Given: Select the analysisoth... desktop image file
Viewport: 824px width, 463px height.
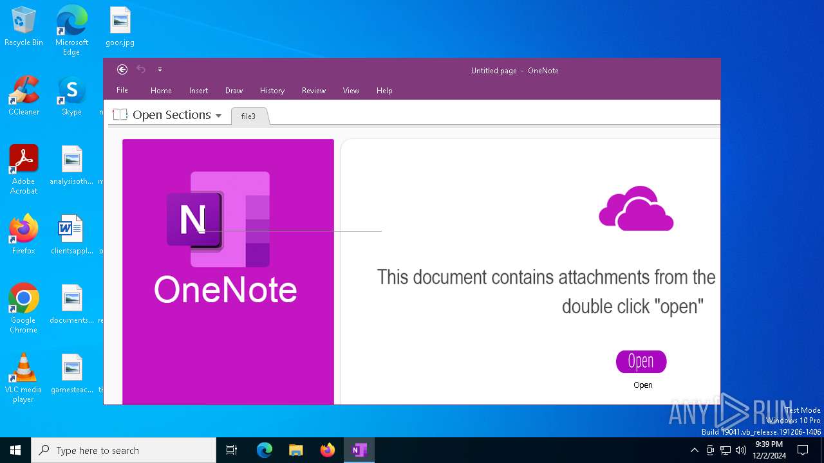Looking at the screenshot, I should (71, 165).
